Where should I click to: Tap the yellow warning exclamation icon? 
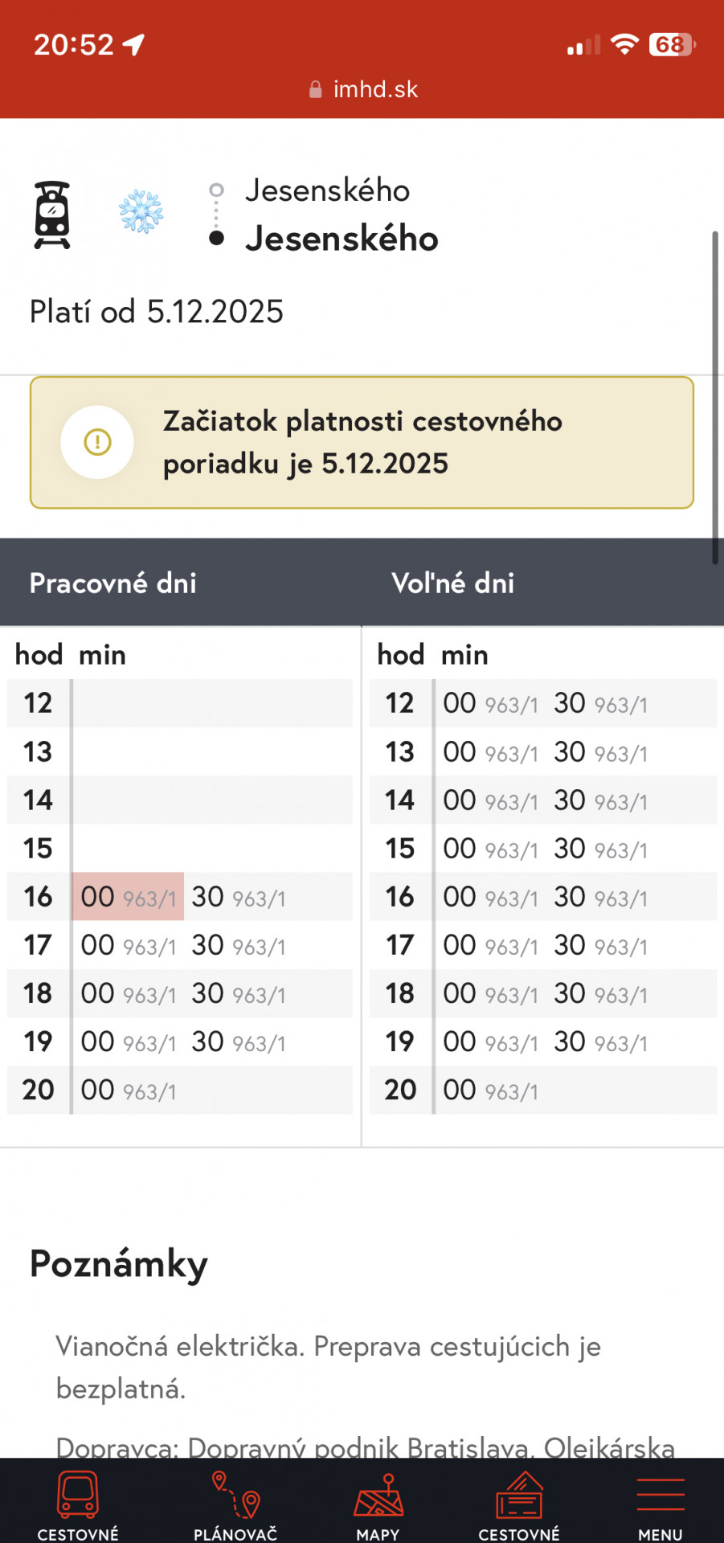tap(97, 442)
